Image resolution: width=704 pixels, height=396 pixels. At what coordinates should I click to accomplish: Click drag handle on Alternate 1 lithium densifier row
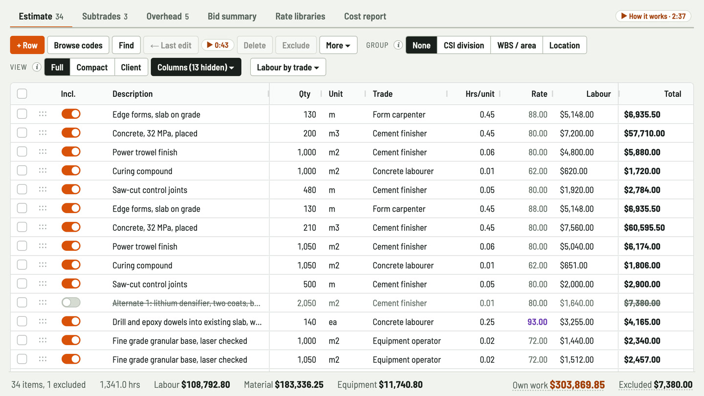pos(43,303)
